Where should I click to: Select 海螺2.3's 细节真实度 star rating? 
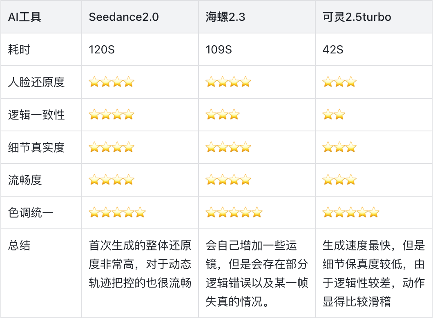click(x=228, y=147)
